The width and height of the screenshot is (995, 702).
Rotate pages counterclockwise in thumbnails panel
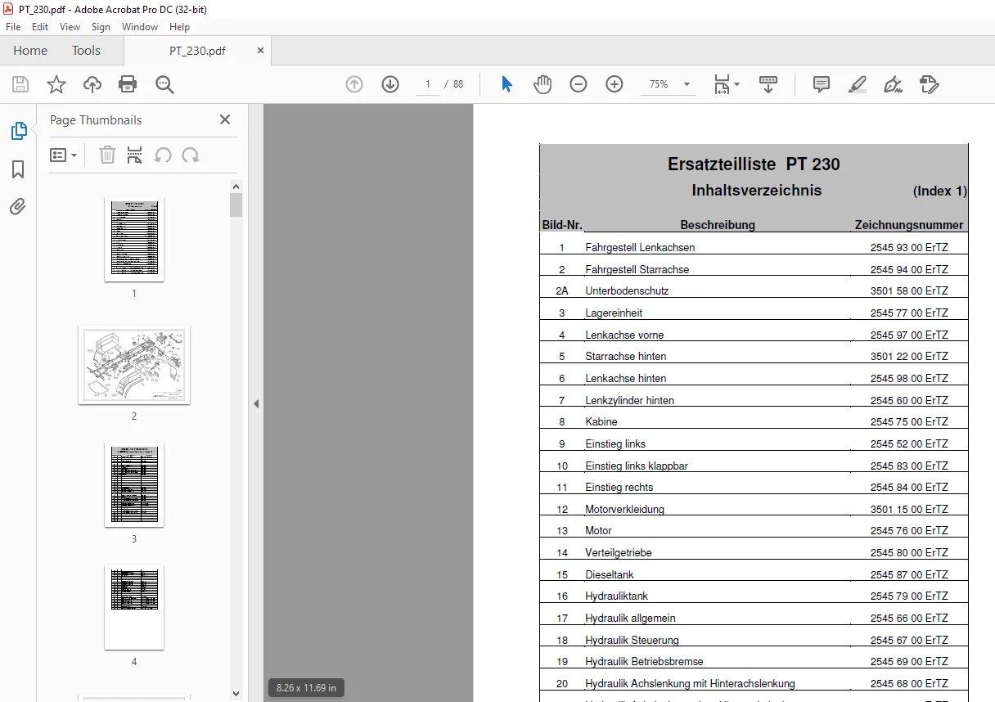click(x=163, y=155)
